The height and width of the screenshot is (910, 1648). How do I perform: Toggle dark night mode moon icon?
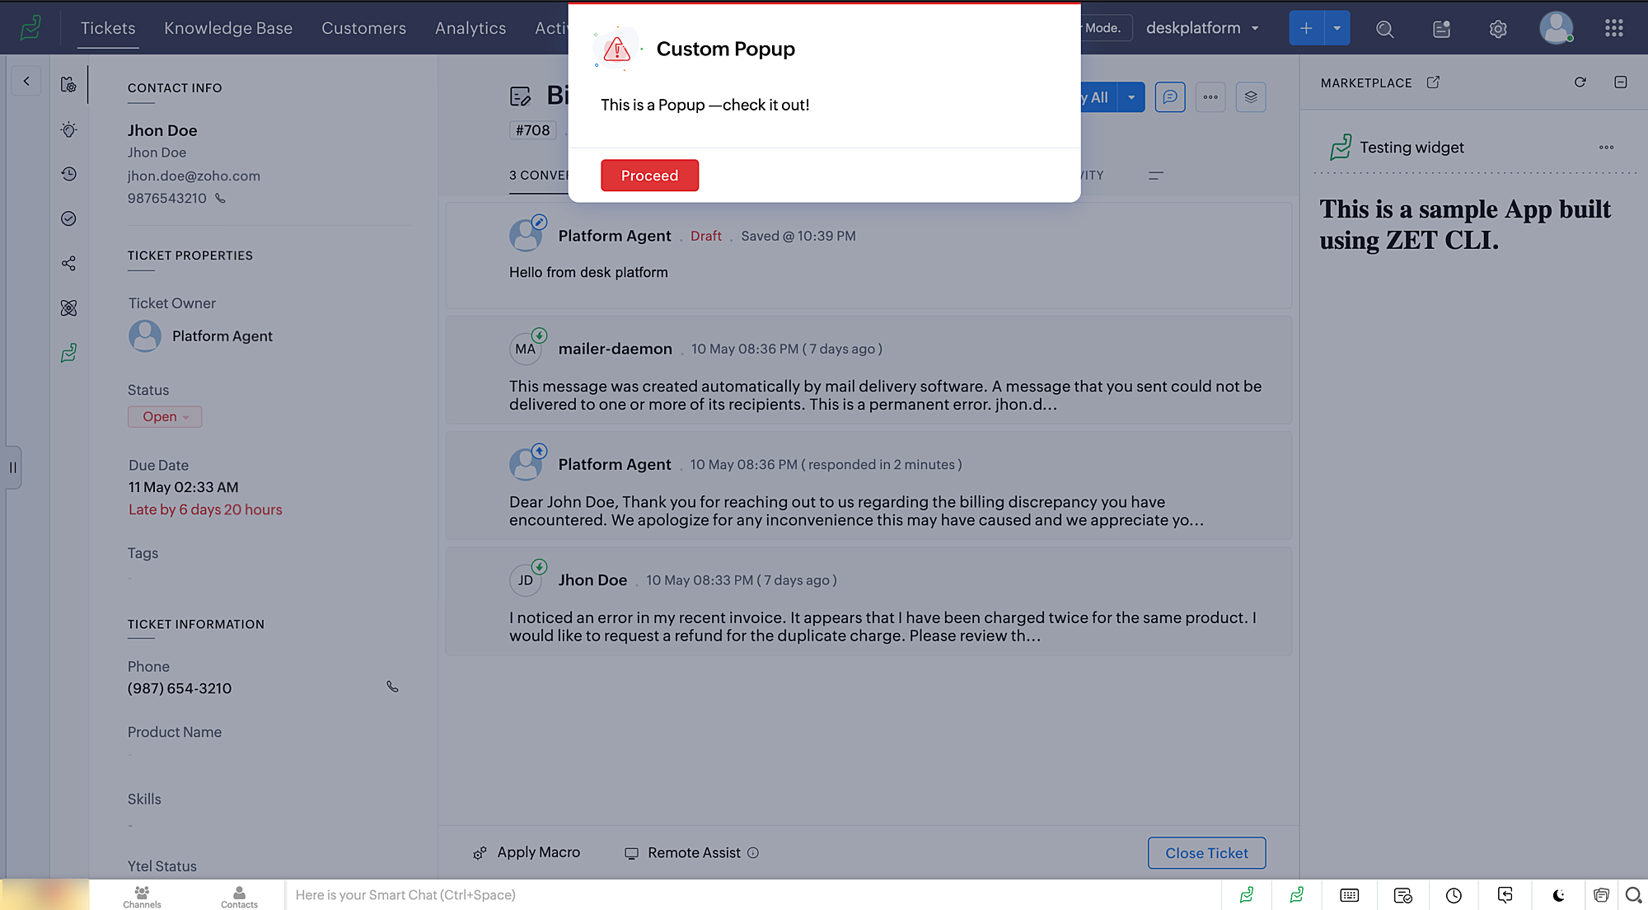coord(1558,895)
